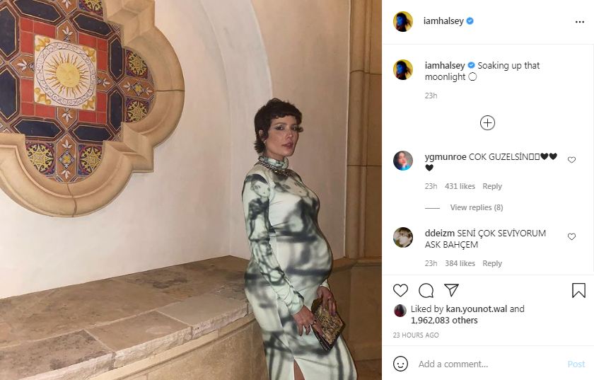Reply to ddeizm's comment
Viewport: 594px width, 380px height.
[x=492, y=263]
